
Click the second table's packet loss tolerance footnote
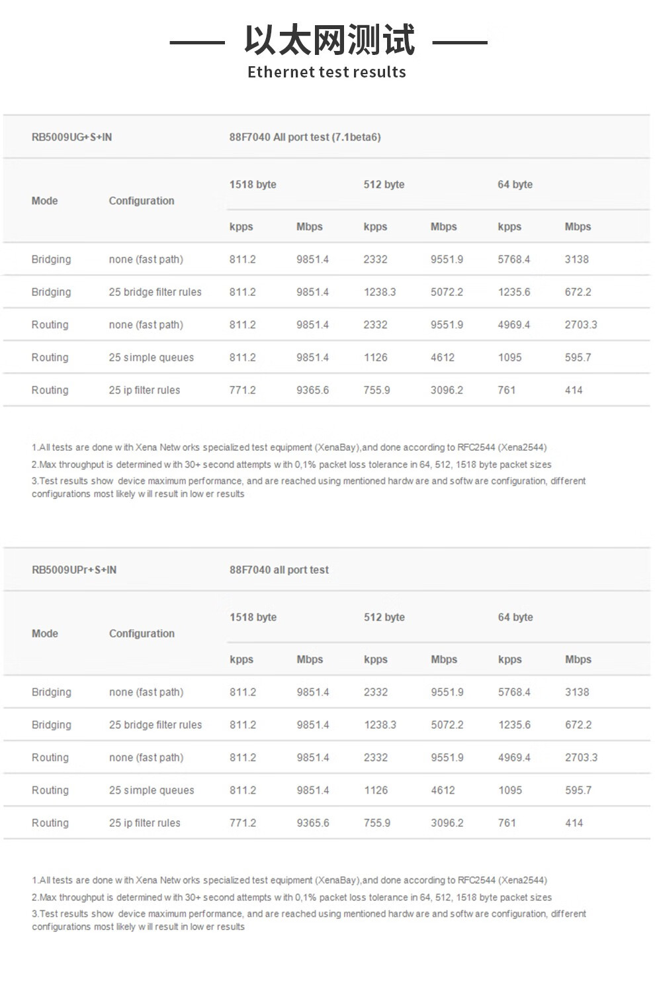[292, 898]
